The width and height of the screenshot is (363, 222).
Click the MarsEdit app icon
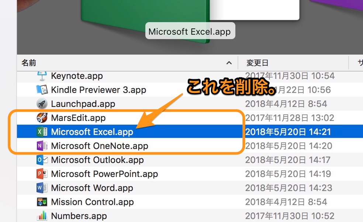[42, 118]
